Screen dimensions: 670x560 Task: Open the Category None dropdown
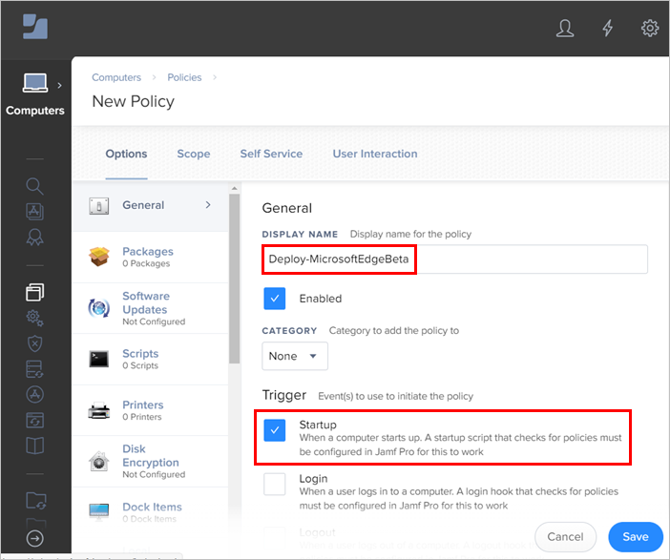point(294,356)
